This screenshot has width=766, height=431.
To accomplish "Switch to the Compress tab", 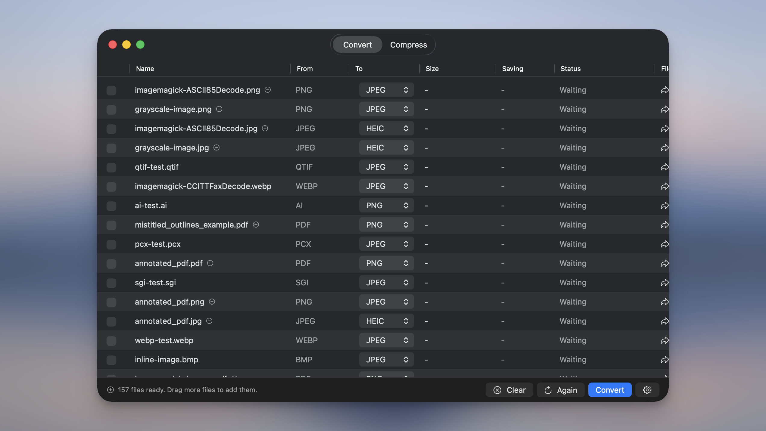I will pyautogui.click(x=408, y=45).
